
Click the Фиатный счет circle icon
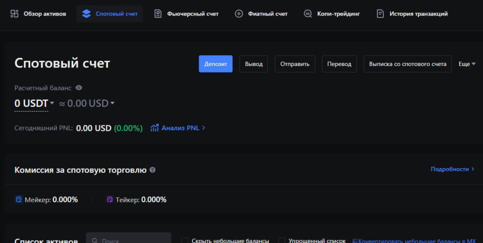[239, 14]
